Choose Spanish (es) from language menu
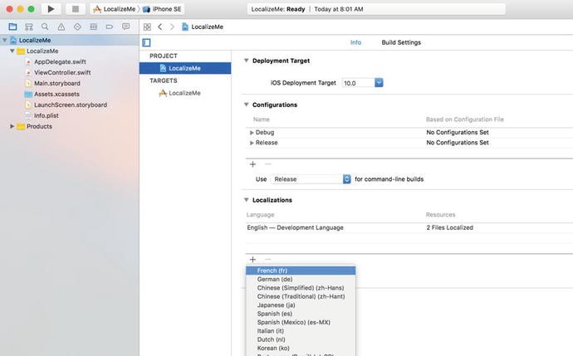 tap(301, 314)
